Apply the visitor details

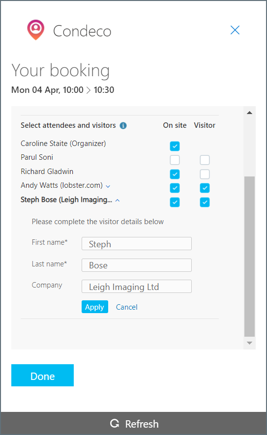(x=94, y=307)
